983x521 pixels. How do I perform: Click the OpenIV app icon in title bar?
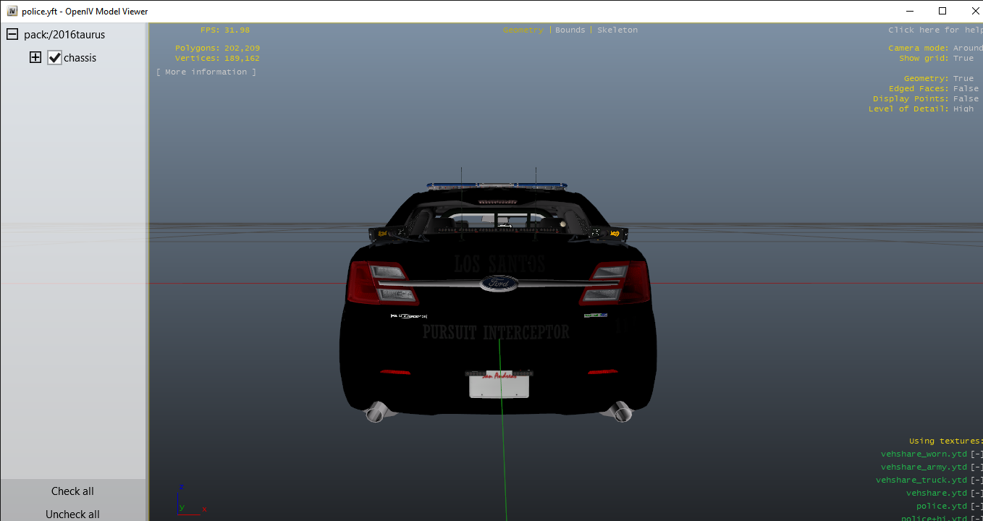(12, 11)
